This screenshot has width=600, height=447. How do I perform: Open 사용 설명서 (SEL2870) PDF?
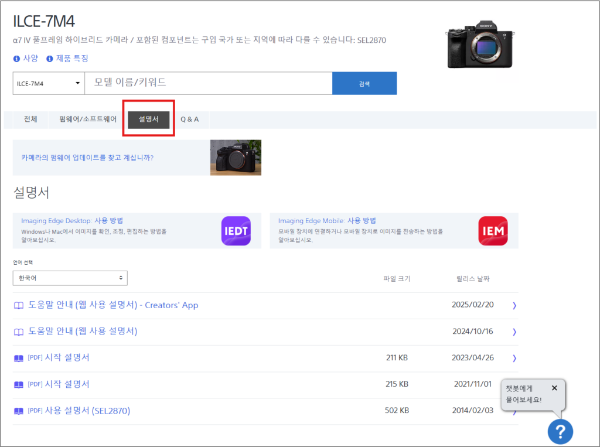point(79,411)
